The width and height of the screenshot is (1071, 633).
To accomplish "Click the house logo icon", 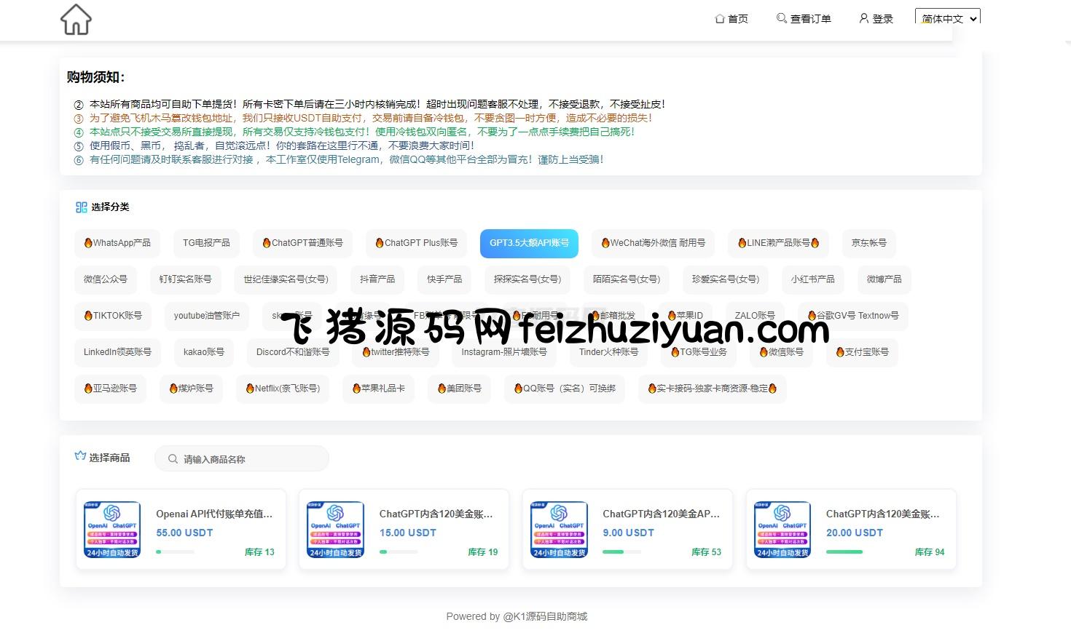I will point(76,20).
